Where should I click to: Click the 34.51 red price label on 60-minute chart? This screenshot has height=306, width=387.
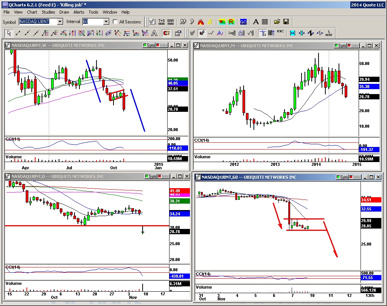click(x=371, y=200)
